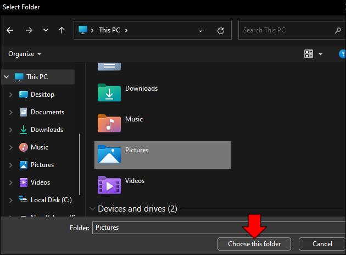Go up one folder level
This screenshot has height=255, width=346.
[62, 30]
